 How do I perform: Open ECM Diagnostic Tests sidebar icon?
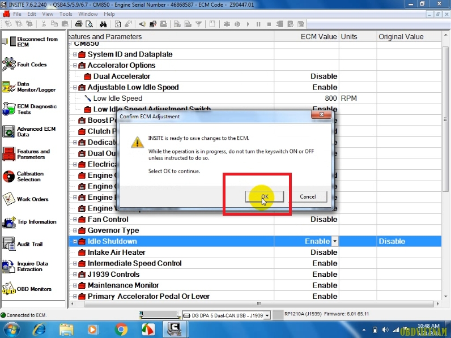[8, 109]
